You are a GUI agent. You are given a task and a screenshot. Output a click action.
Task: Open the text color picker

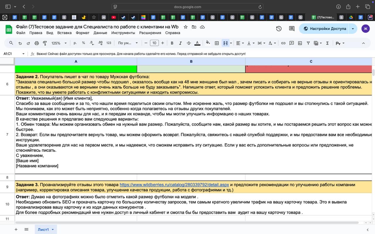tap(197, 43)
